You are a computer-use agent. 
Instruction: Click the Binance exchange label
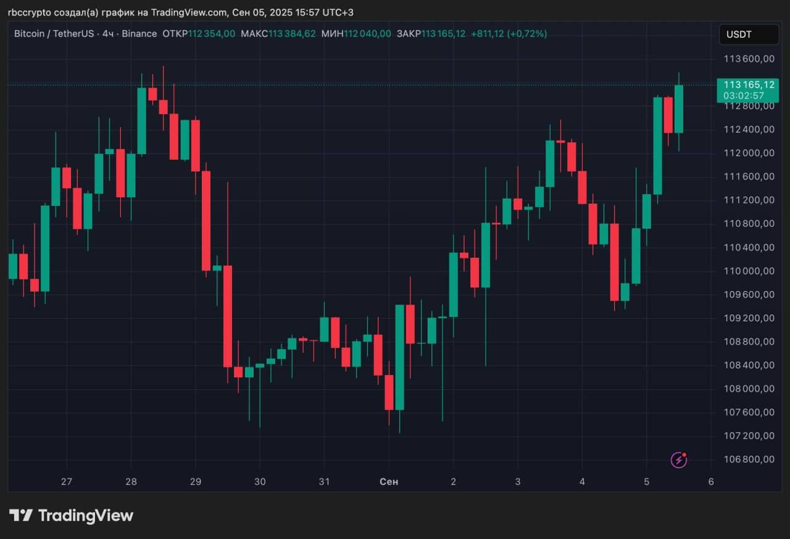[x=139, y=33]
